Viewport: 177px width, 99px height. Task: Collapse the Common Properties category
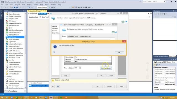pos(154,67)
